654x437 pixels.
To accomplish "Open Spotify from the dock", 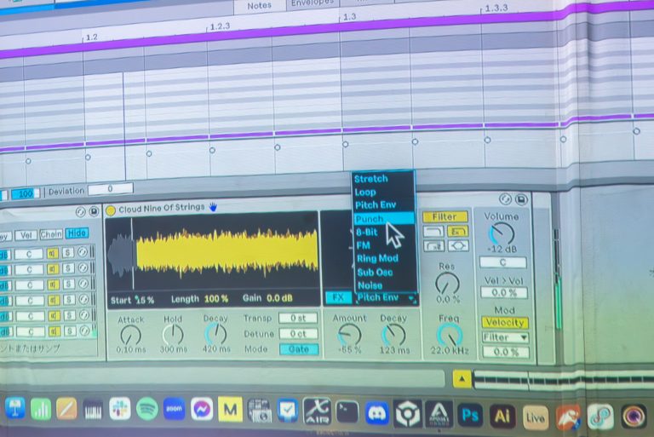I will pyautogui.click(x=146, y=410).
